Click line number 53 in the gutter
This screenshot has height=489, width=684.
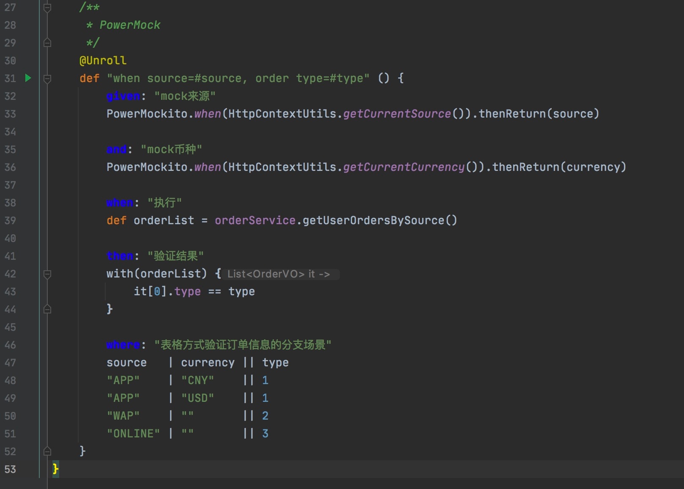pyautogui.click(x=10, y=469)
